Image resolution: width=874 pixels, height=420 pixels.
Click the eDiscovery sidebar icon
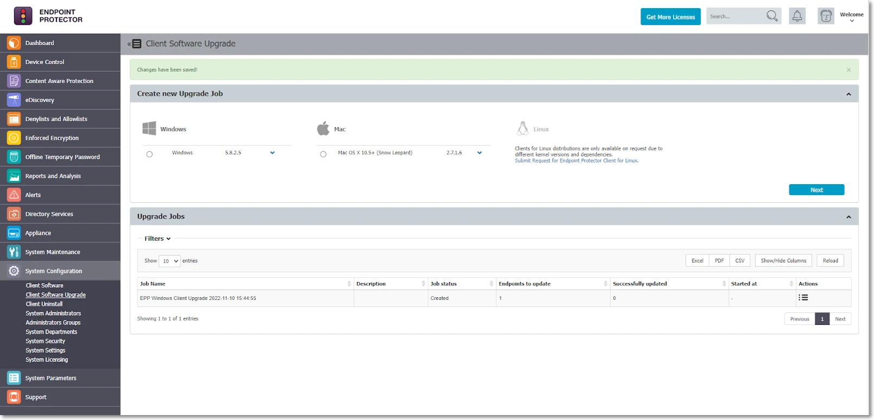(x=14, y=100)
